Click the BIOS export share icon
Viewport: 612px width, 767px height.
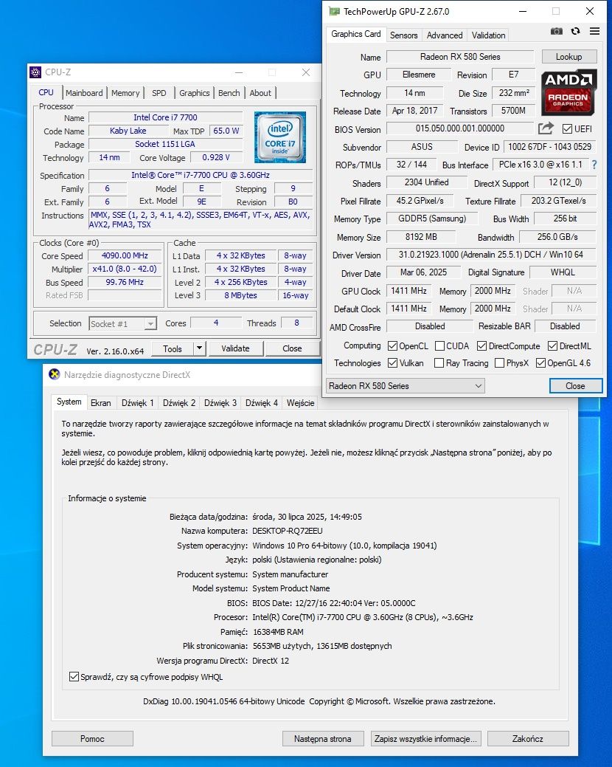click(x=546, y=128)
